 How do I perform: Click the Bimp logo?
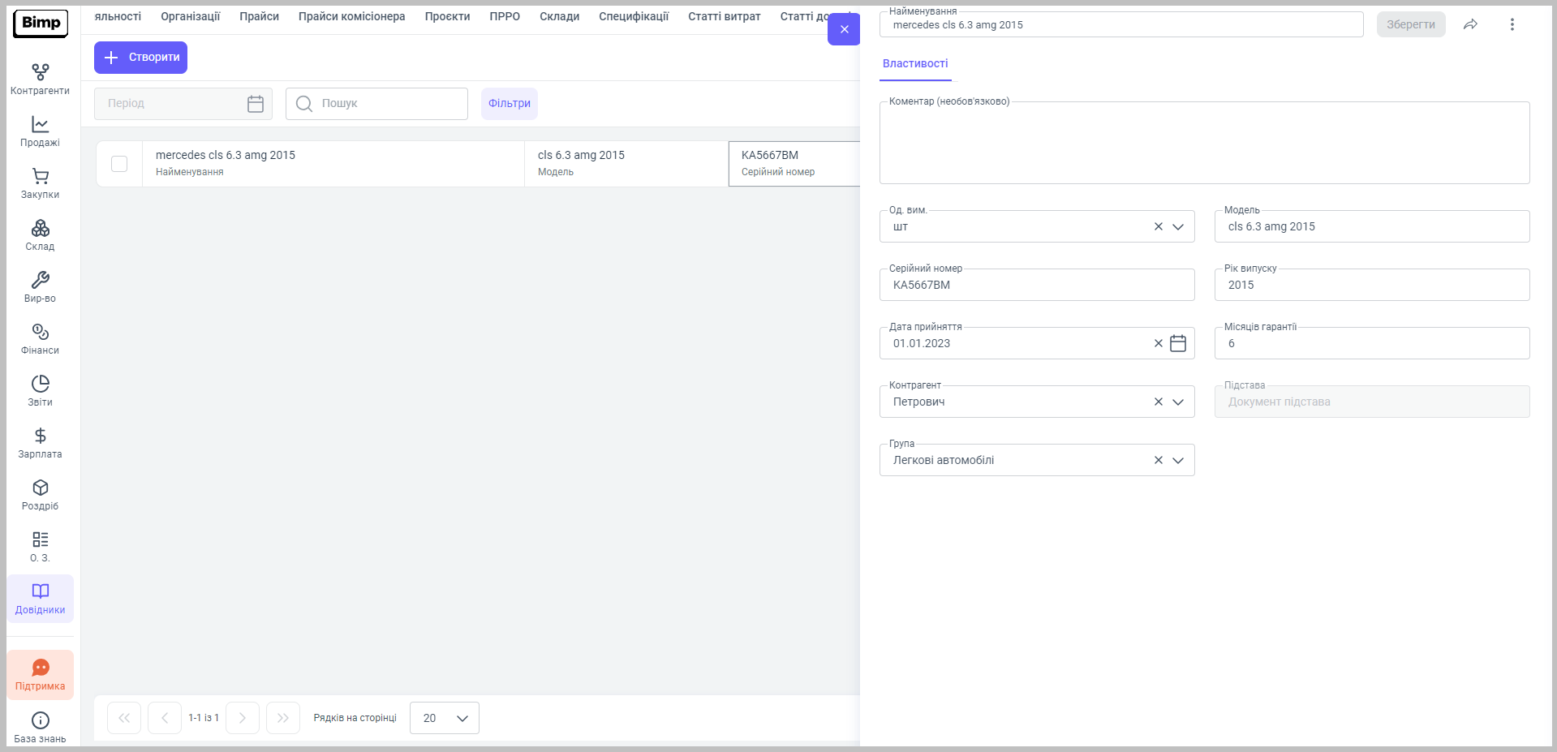click(x=41, y=24)
